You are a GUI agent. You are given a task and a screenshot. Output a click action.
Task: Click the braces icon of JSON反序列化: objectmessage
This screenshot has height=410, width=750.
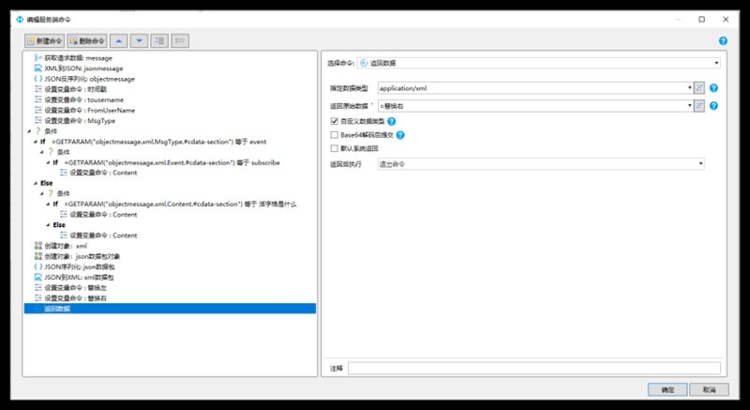[x=38, y=79]
